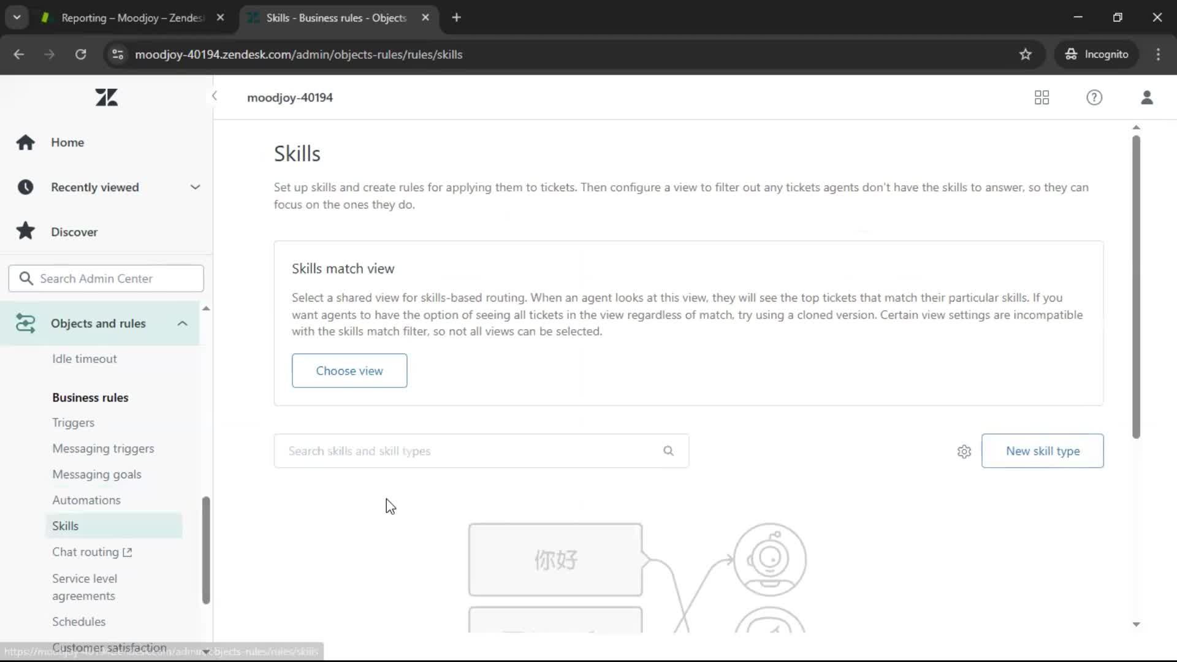Collapse sidebar with the left chevron

pos(214,96)
